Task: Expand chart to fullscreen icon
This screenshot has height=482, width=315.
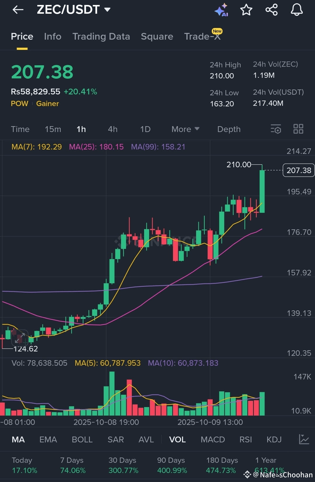Action: pyautogui.click(x=20, y=338)
